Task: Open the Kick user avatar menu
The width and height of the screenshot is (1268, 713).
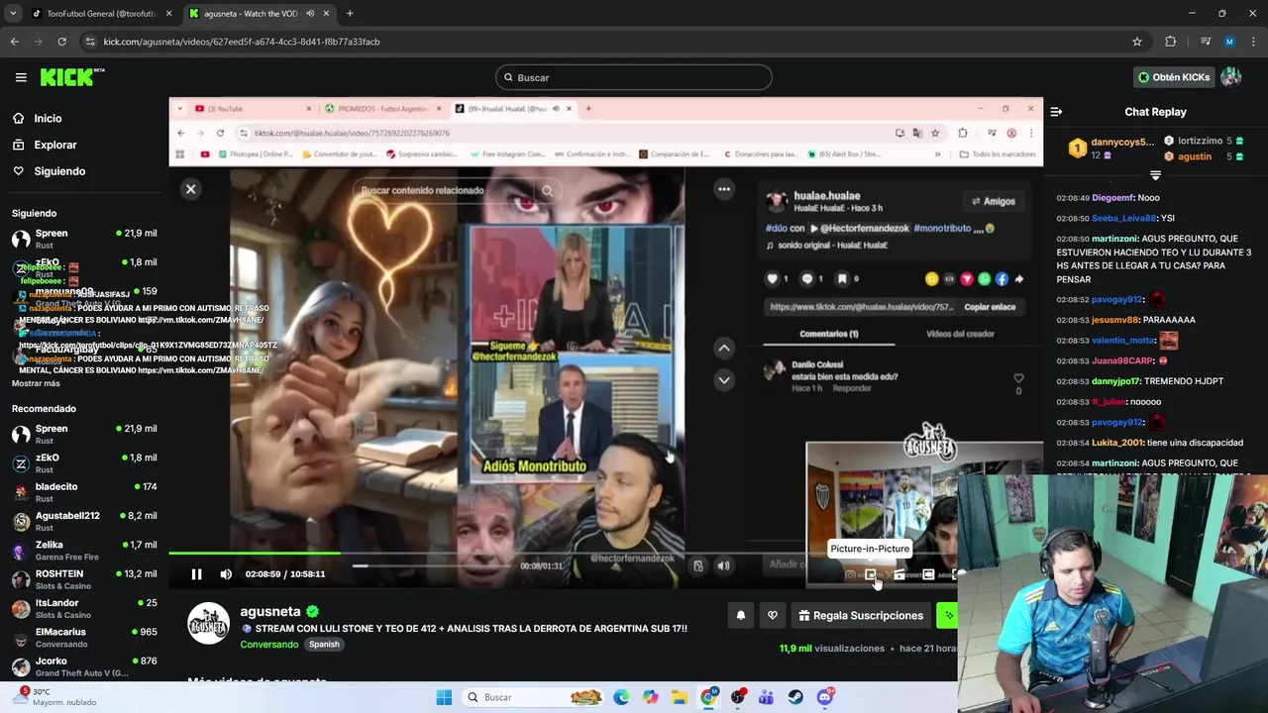Action: coord(1231,77)
